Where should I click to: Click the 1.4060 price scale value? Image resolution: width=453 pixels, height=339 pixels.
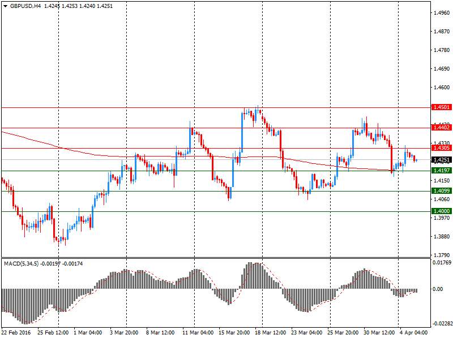tap(442, 199)
